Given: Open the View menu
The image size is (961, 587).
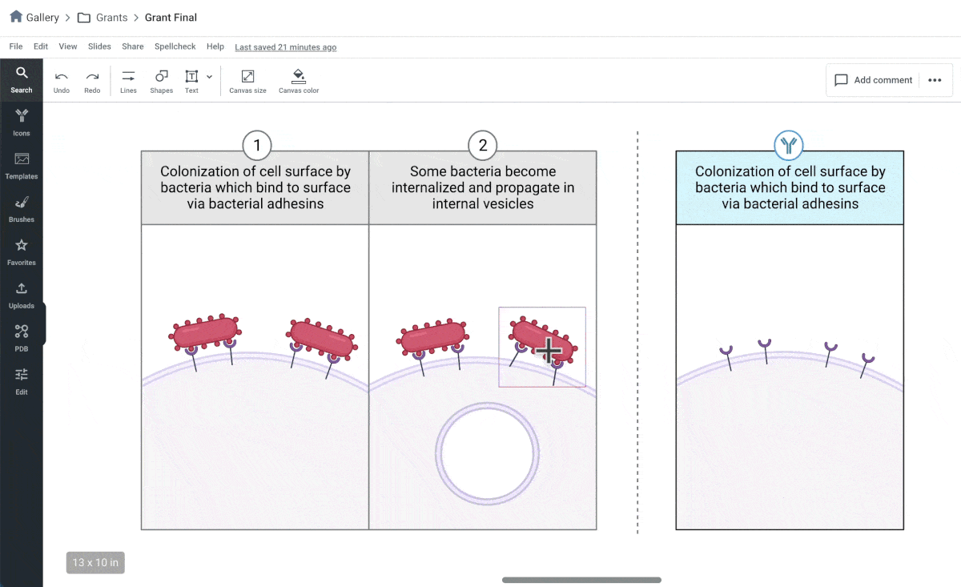Looking at the screenshot, I should (x=68, y=46).
